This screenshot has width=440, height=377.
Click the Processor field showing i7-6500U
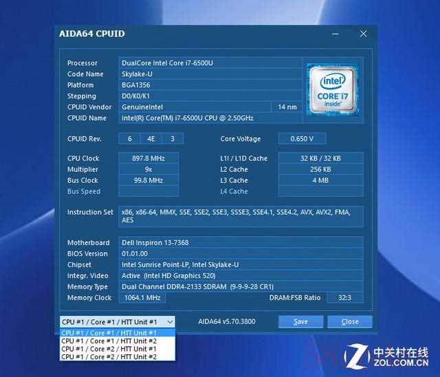click(x=210, y=63)
